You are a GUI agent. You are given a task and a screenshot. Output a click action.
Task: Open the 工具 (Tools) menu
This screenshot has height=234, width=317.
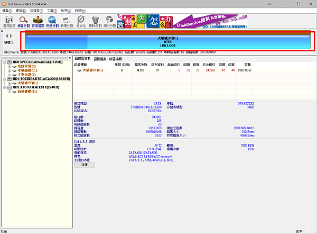[x=50, y=10]
